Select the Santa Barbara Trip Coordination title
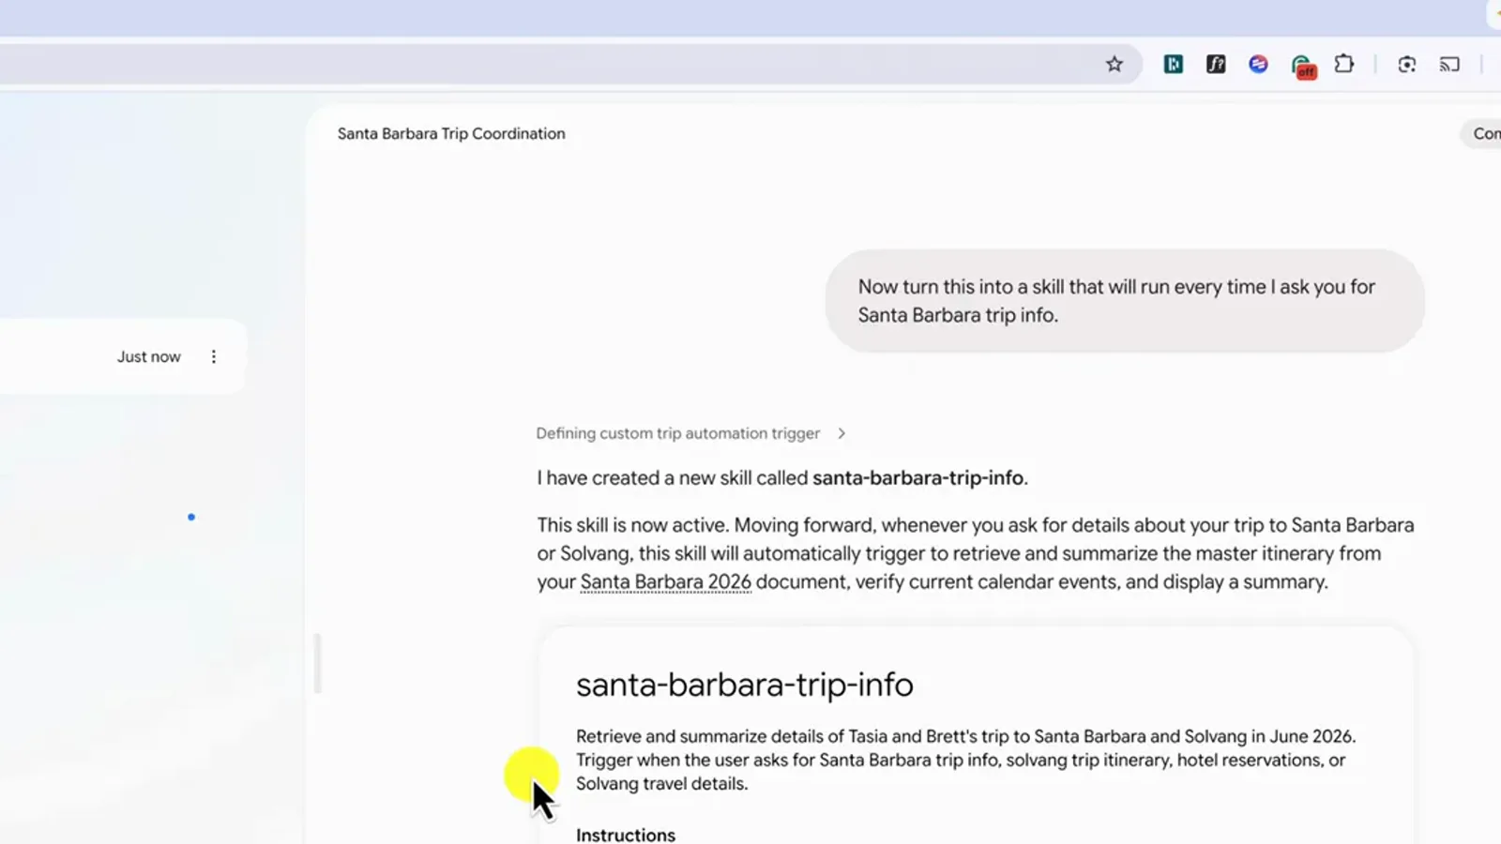The image size is (1501, 844). tap(451, 133)
